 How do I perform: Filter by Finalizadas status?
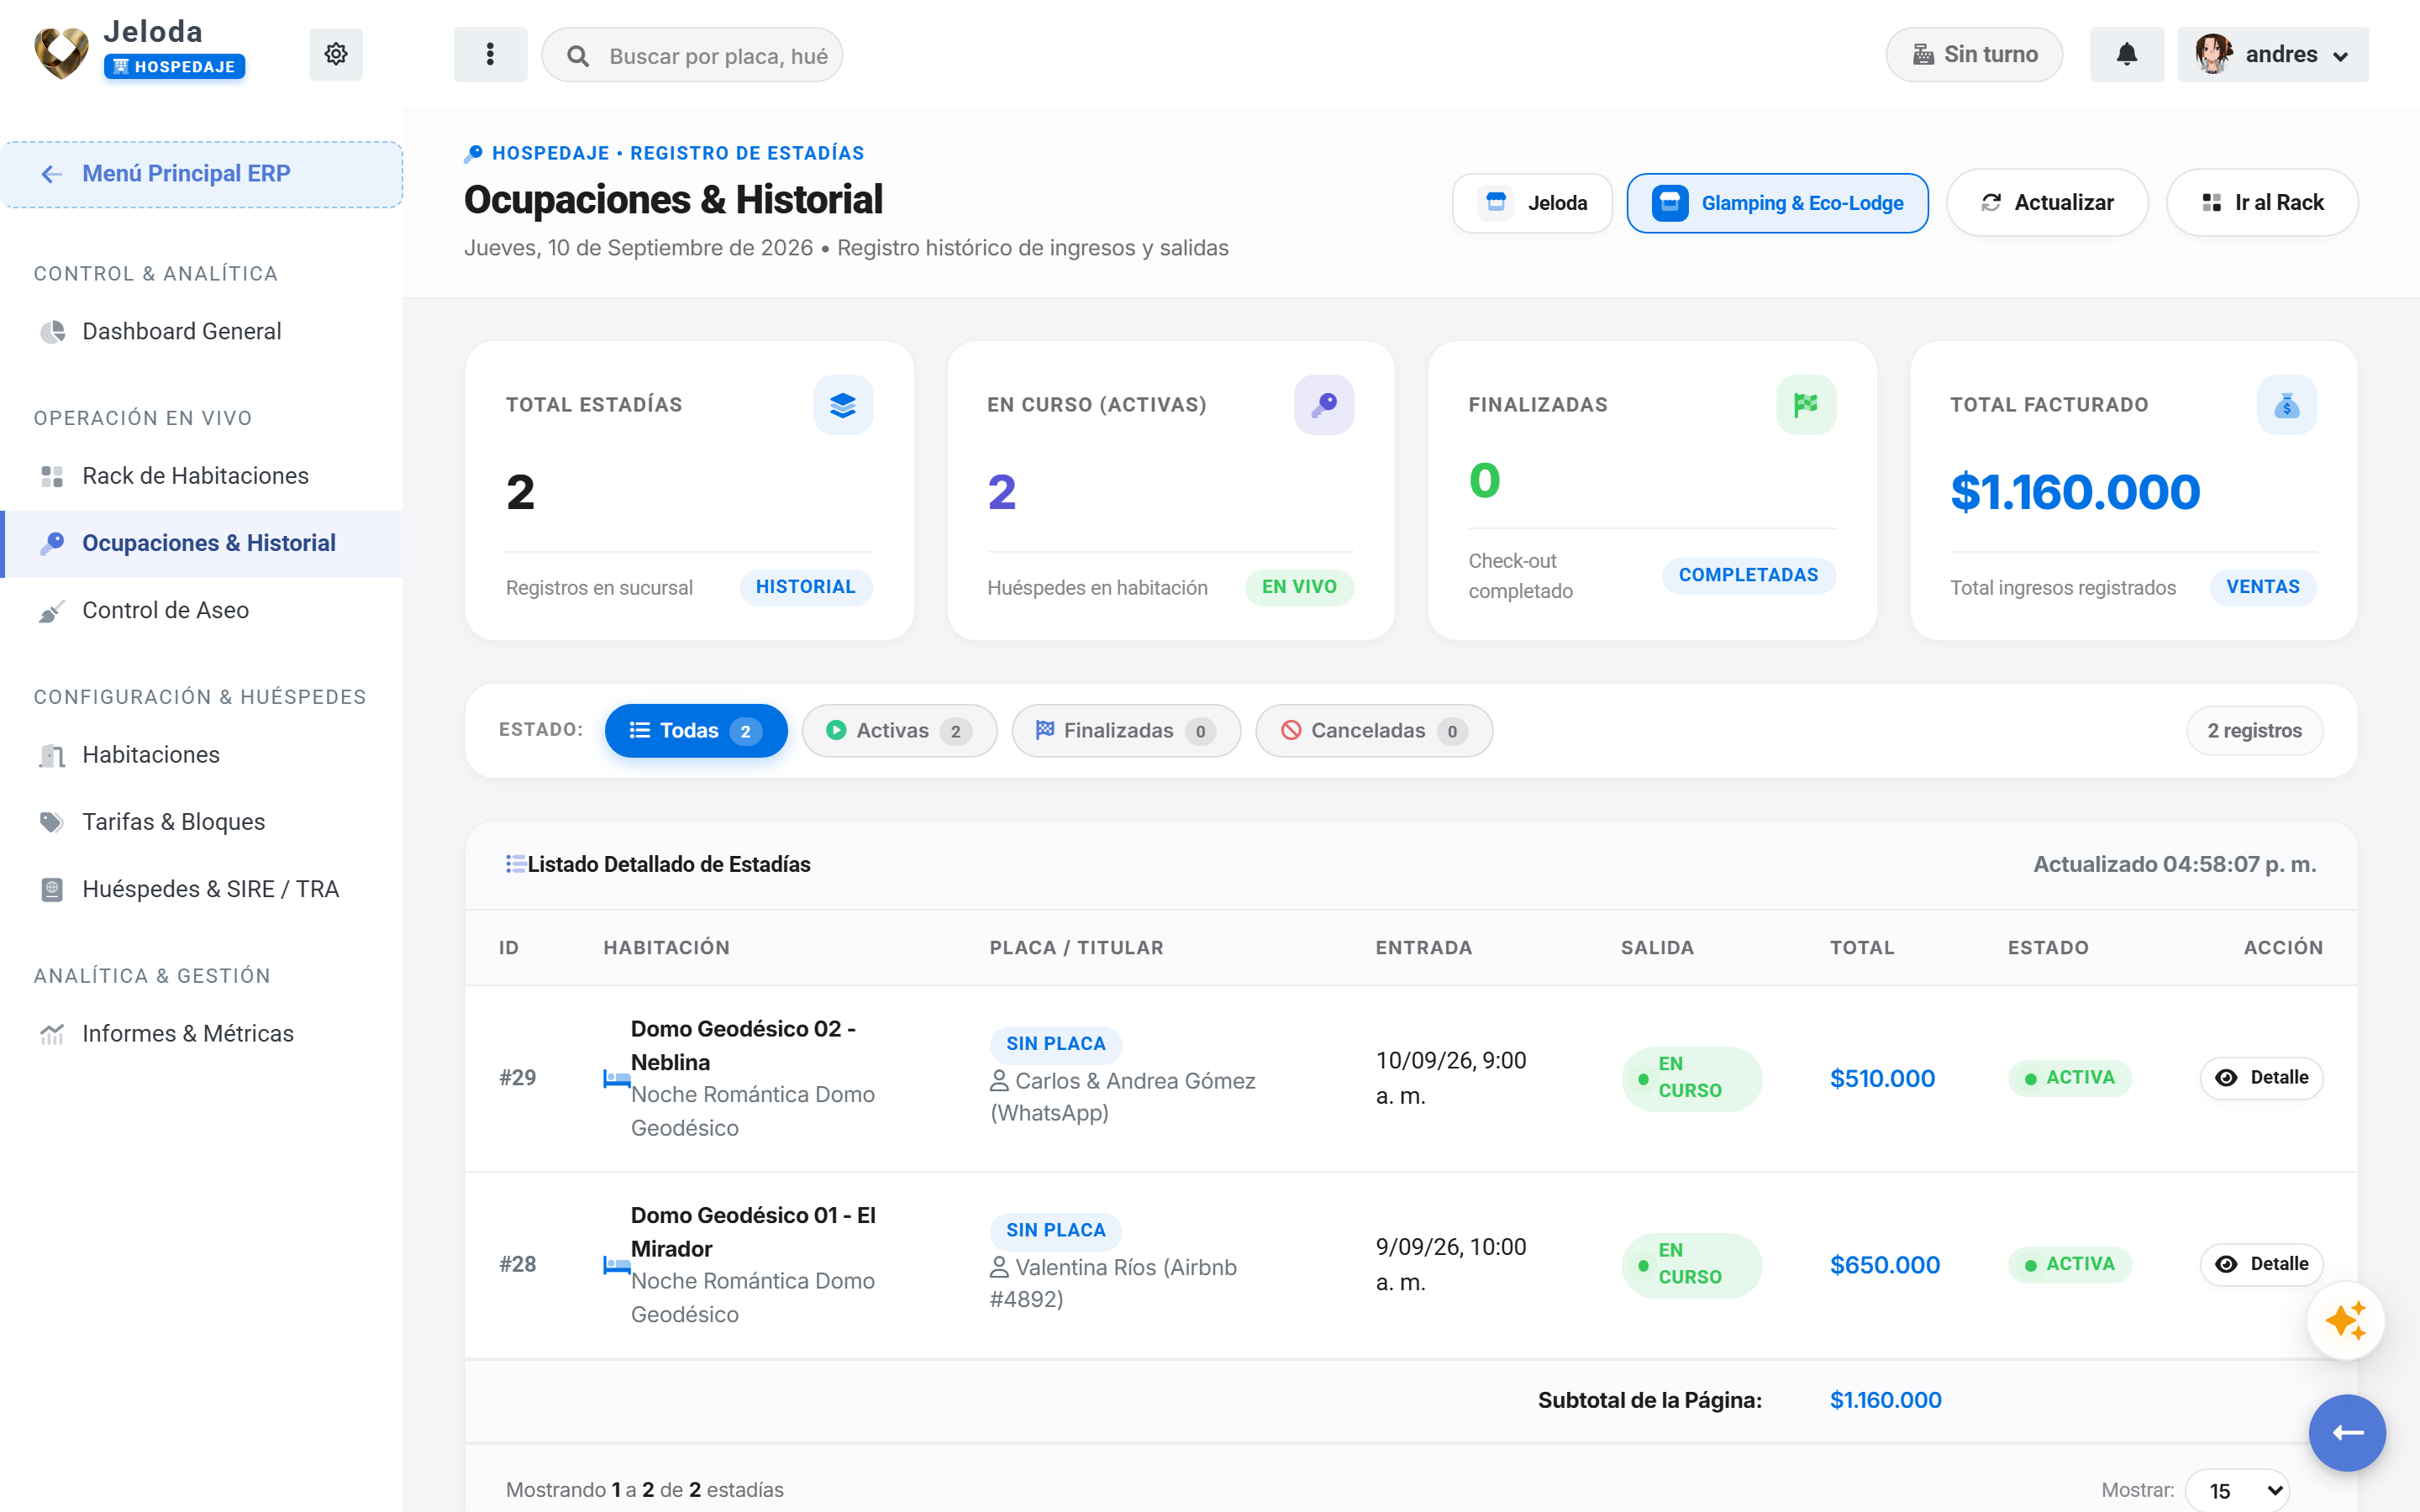[x=1126, y=731]
